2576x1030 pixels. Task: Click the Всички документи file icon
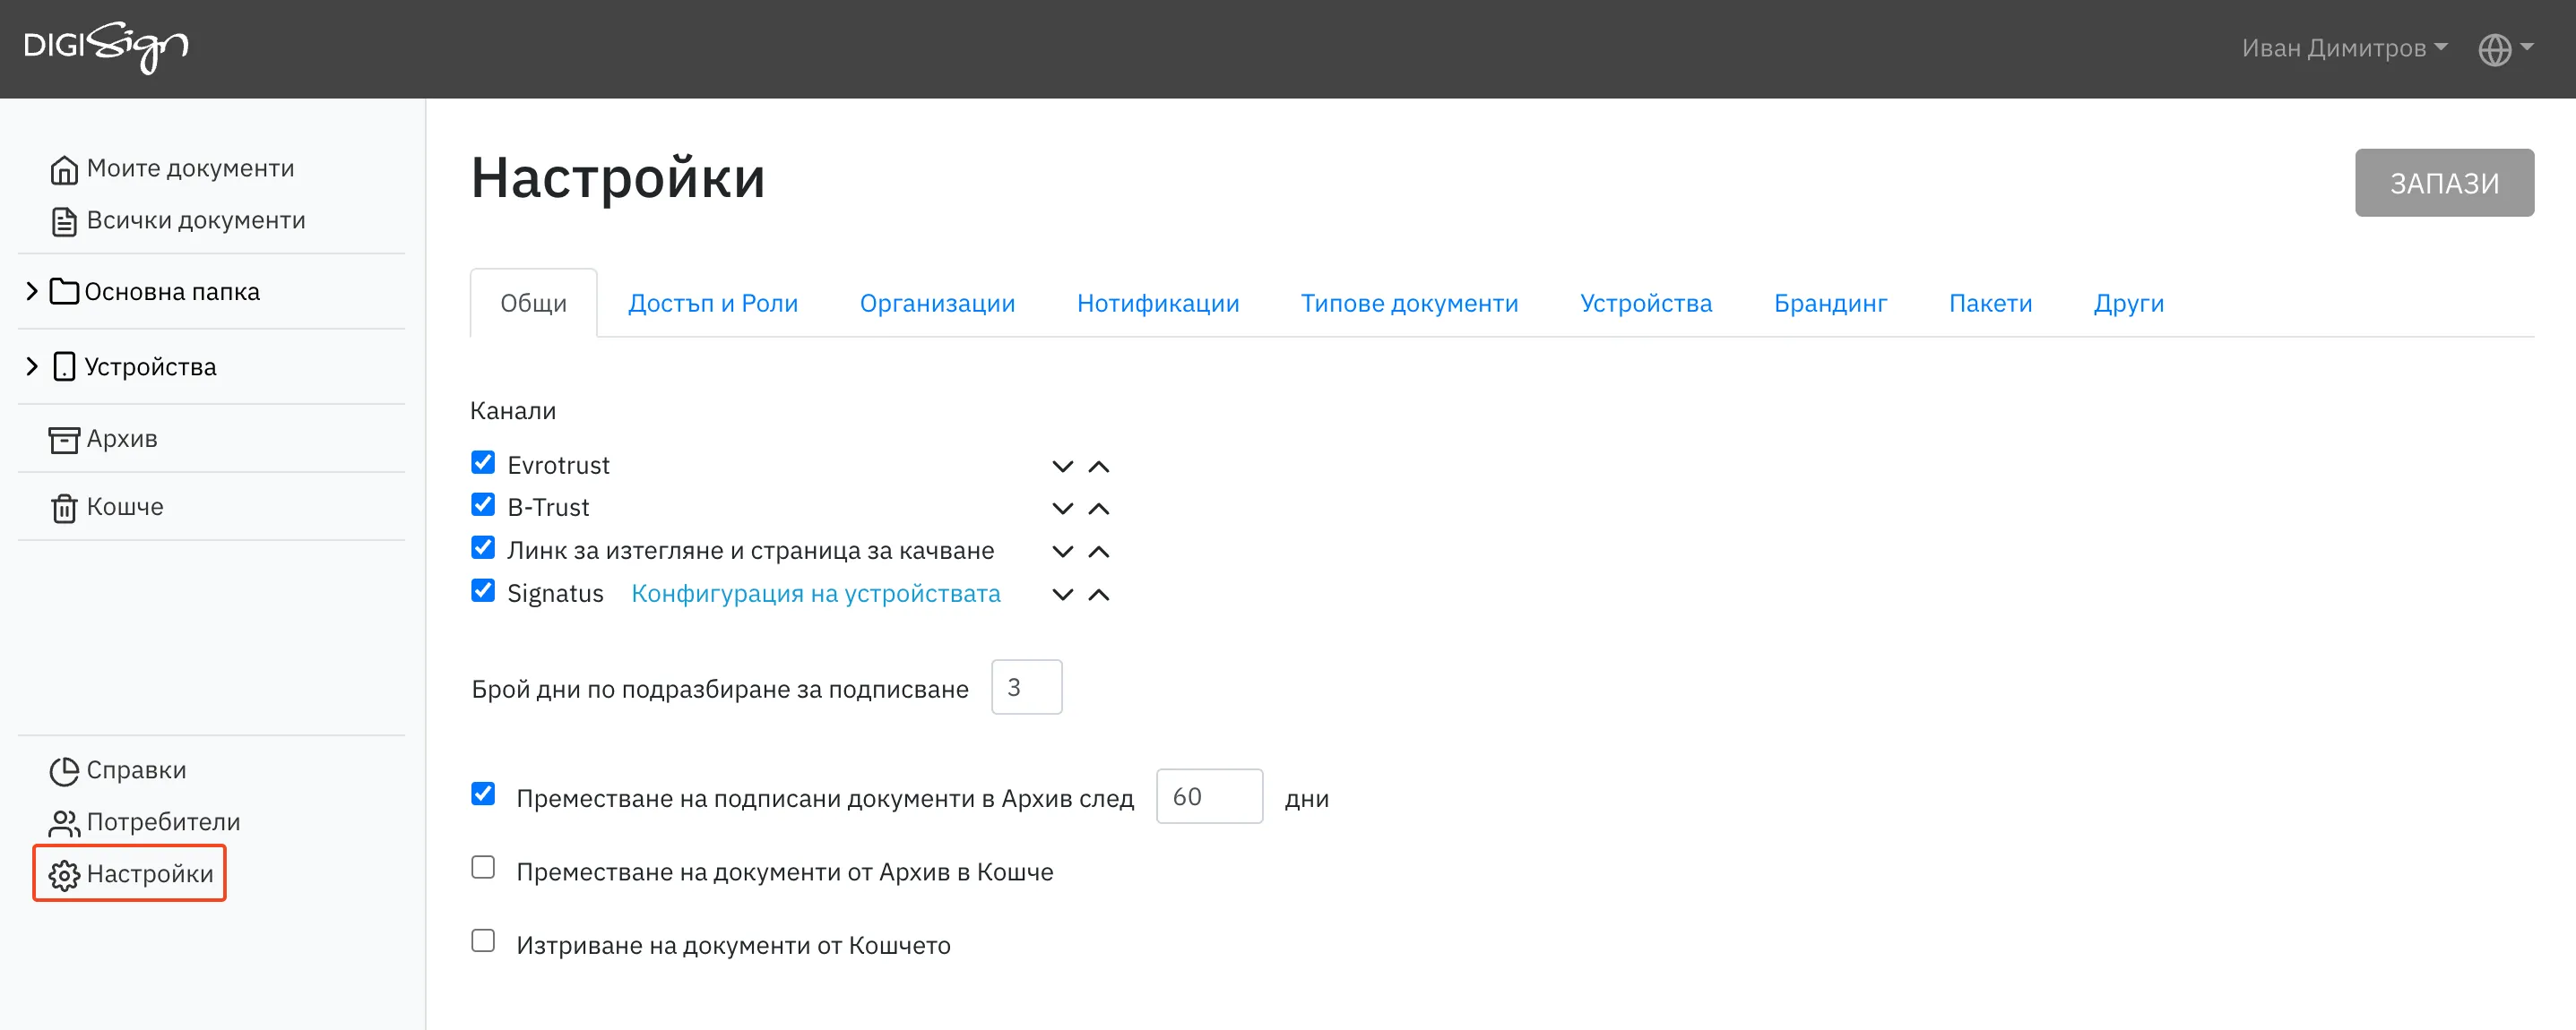click(64, 222)
